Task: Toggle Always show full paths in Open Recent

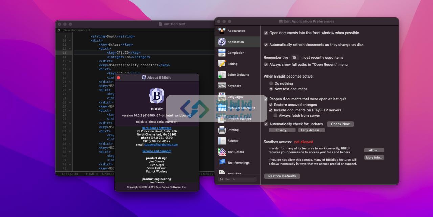Action: [x=266, y=64]
